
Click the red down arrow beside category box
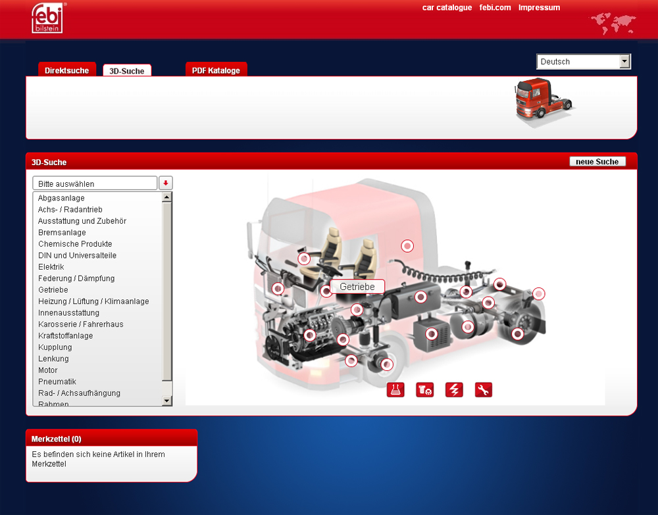tap(166, 184)
